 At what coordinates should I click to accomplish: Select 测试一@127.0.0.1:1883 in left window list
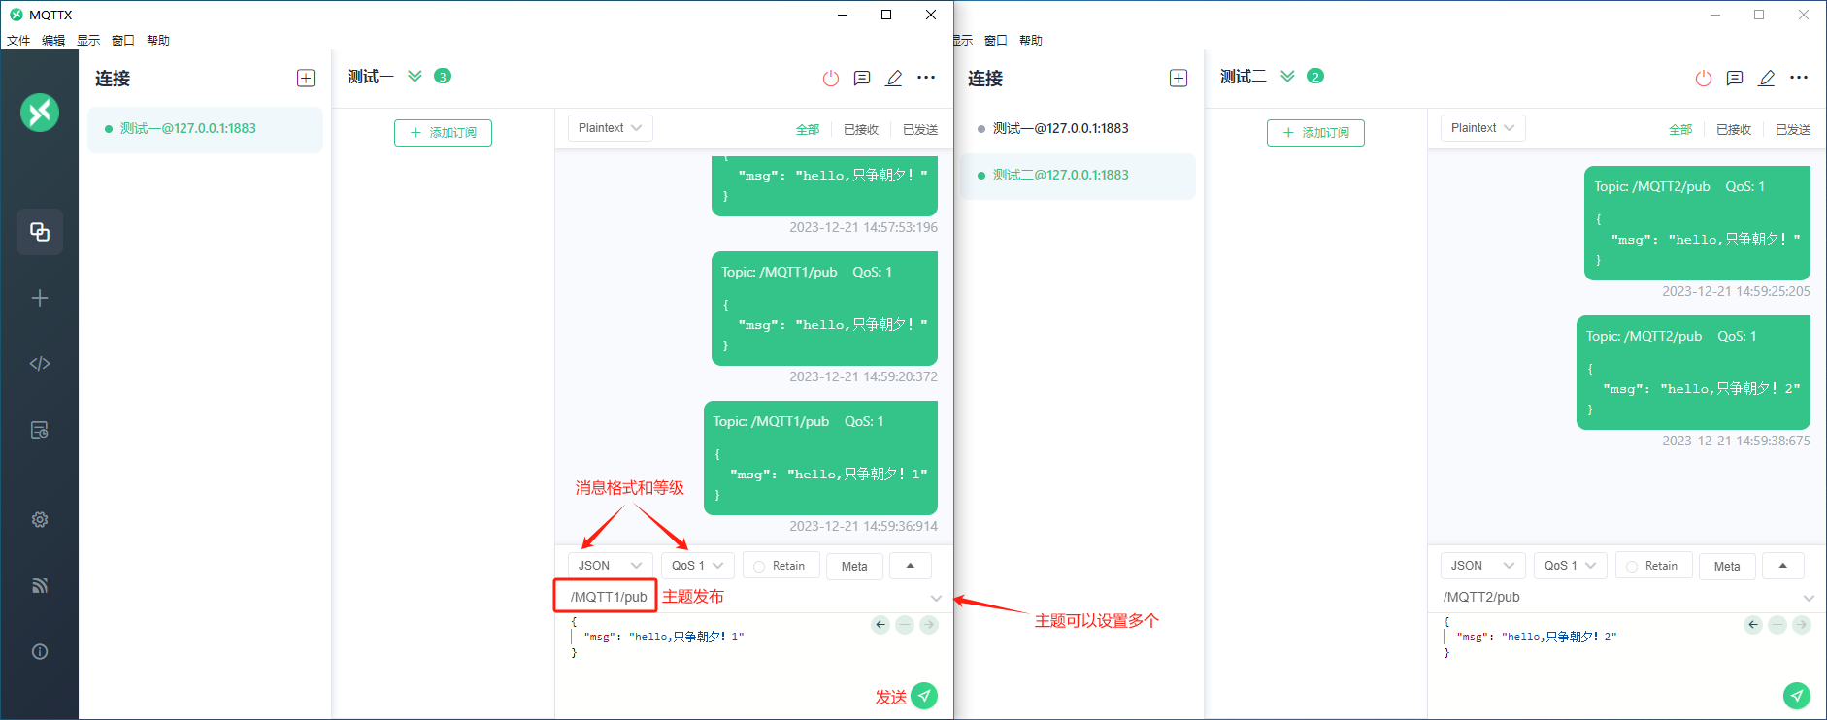[x=205, y=129]
